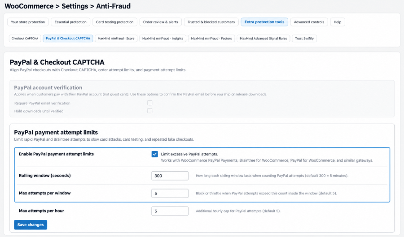Click the 'WooCommerce > Settings > Anti-Fraud' title
Screen dimensions: 404x237
(x=67, y=6)
